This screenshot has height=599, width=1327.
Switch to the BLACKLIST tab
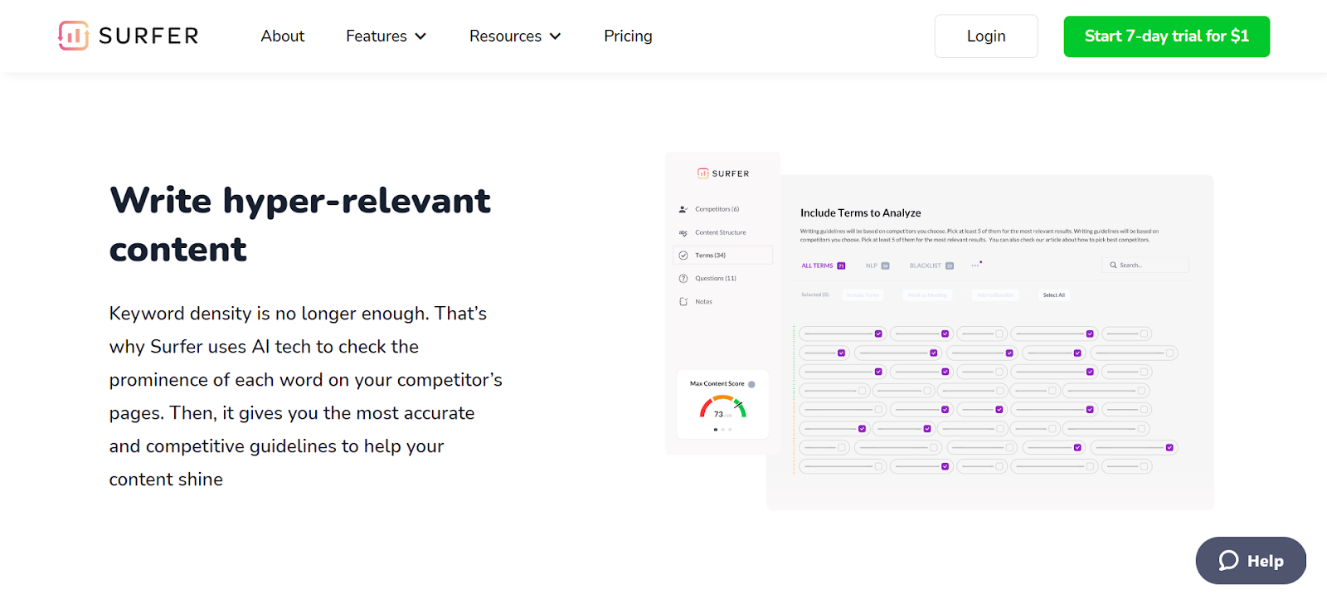point(931,265)
